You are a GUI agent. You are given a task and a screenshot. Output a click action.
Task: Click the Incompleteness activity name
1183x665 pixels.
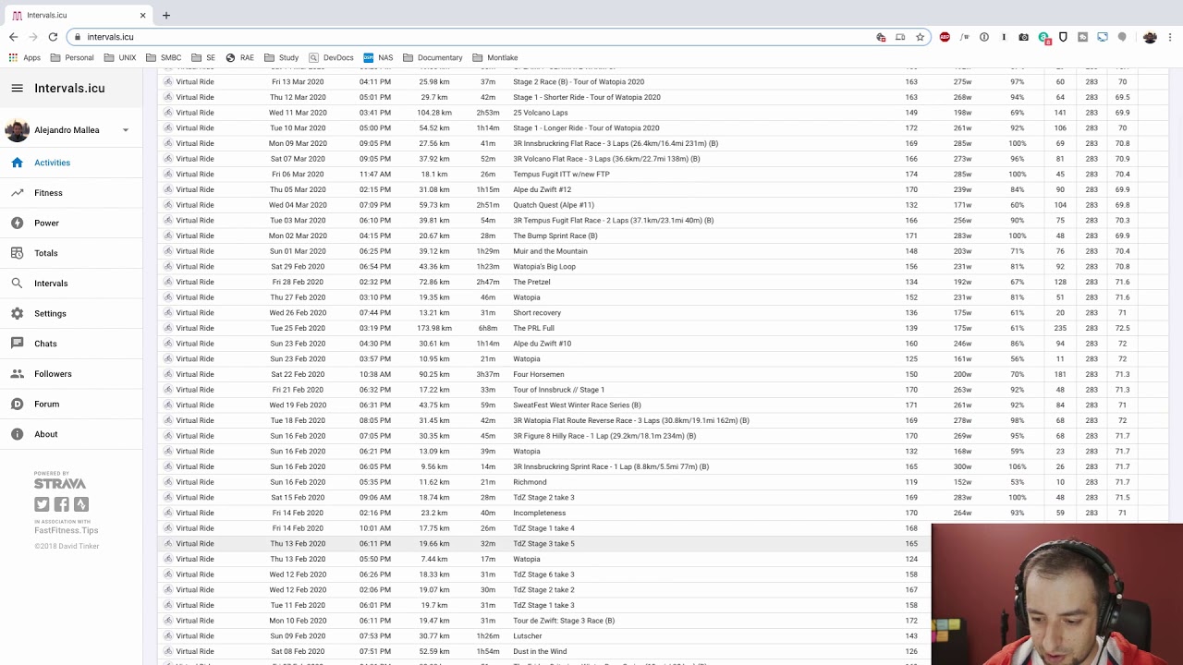coord(540,513)
